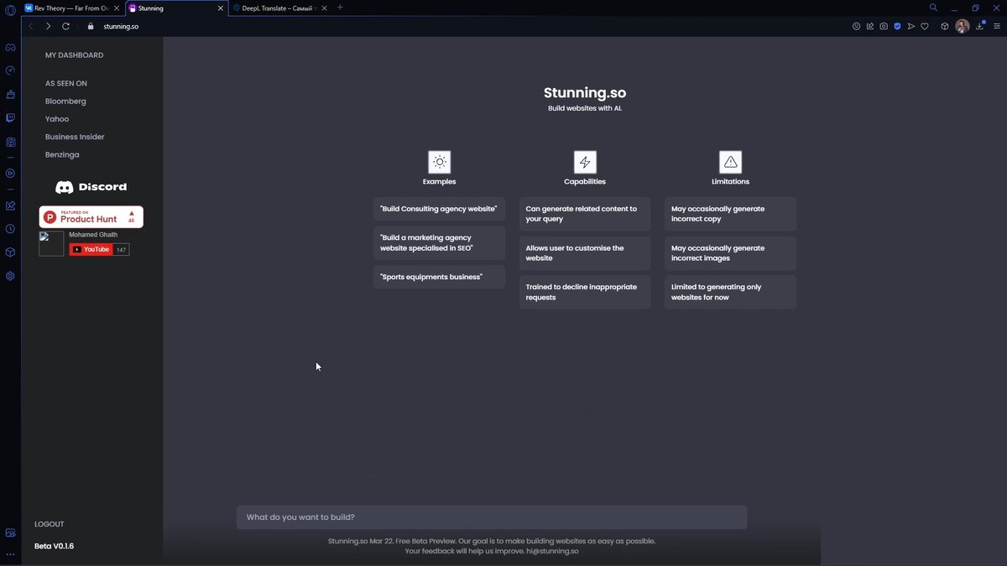
Task: Open browser settings gear in sidebar
Action: point(10,276)
